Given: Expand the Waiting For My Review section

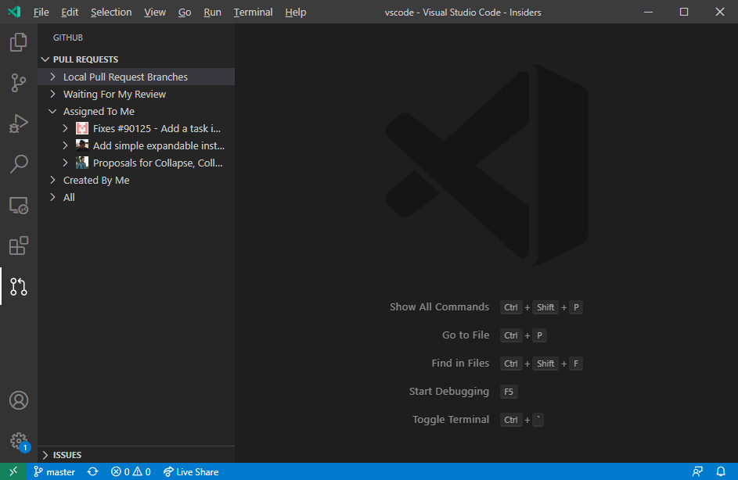Looking at the screenshot, I should click(x=114, y=94).
